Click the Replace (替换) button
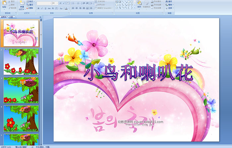Viewport: 232px width, 148px height. pos(170,5)
